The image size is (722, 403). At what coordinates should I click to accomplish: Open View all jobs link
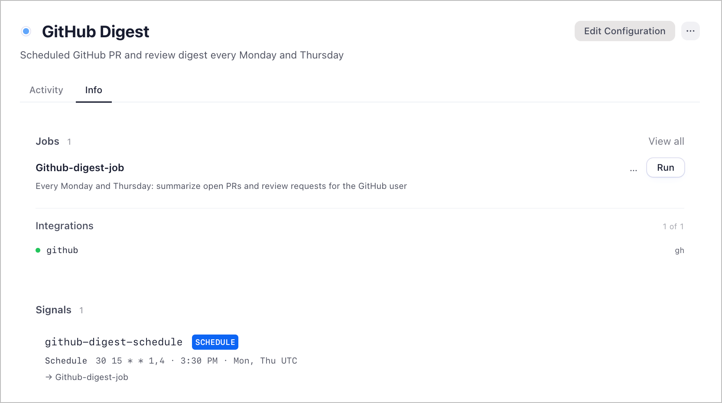coord(666,141)
